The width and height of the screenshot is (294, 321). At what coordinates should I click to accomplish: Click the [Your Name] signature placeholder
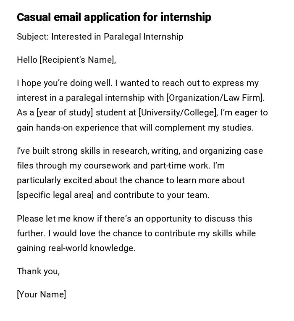coord(41,294)
